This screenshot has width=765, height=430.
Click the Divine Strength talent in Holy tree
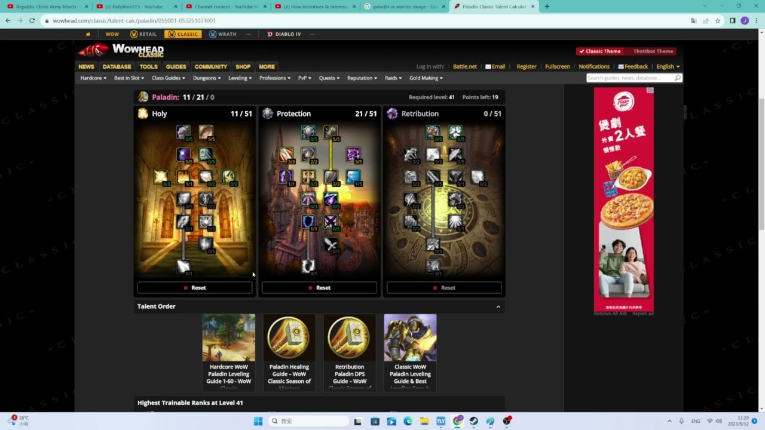click(183, 131)
